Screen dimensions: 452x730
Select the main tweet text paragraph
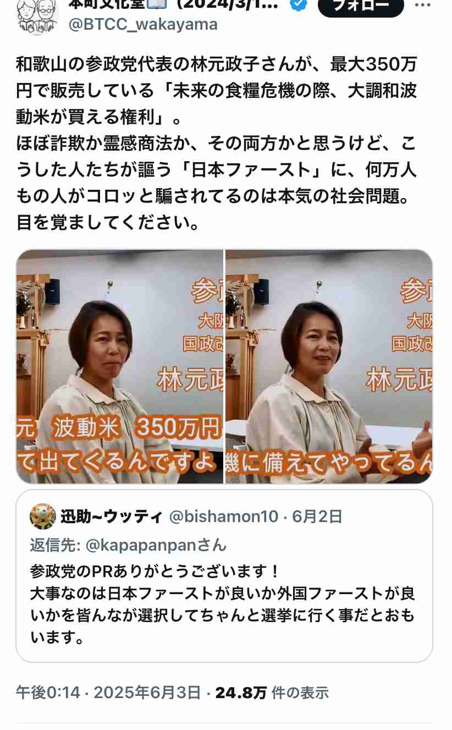click(217, 144)
